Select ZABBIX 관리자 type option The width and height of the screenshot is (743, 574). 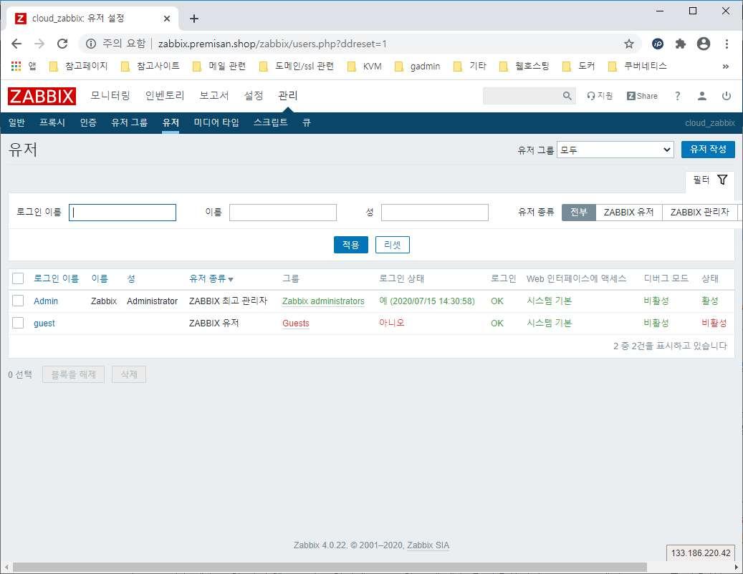tap(700, 213)
